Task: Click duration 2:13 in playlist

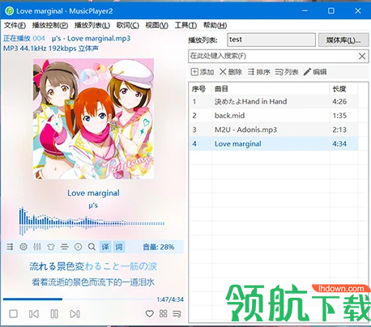Action: 339,130
